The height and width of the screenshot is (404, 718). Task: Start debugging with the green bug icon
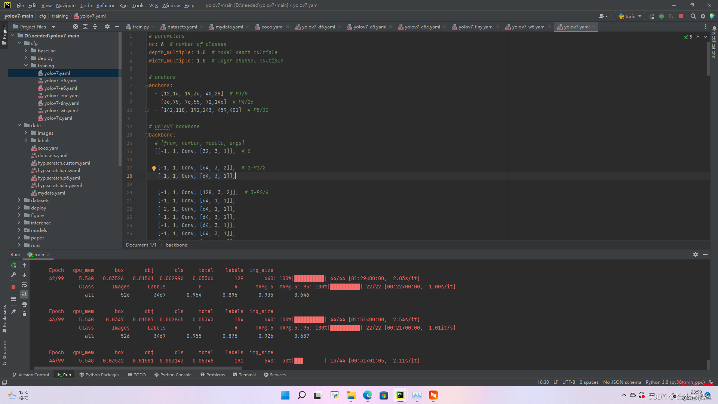click(662, 16)
